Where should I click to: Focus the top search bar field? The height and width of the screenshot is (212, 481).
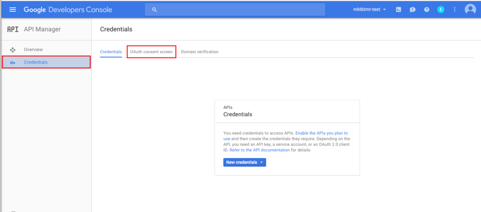pyautogui.click(x=235, y=9)
